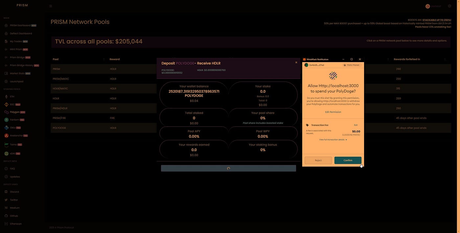460x233 pixels.
Task: Click the 315 rewards forfeited value
Action: tap(398, 88)
